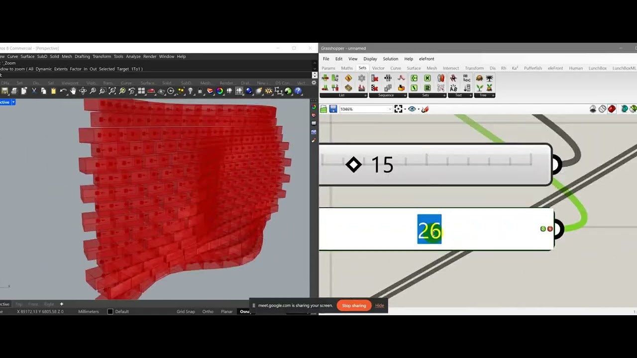Image resolution: width=637 pixels, height=358 pixels.
Task: Click the Hide link on sharing bar
Action: tap(380, 305)
